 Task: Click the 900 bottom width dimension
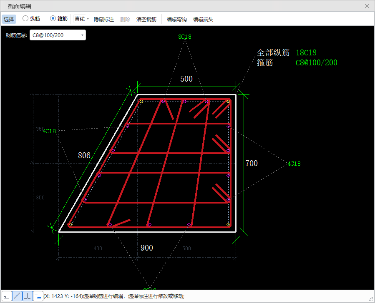click(x=147, y=248)
